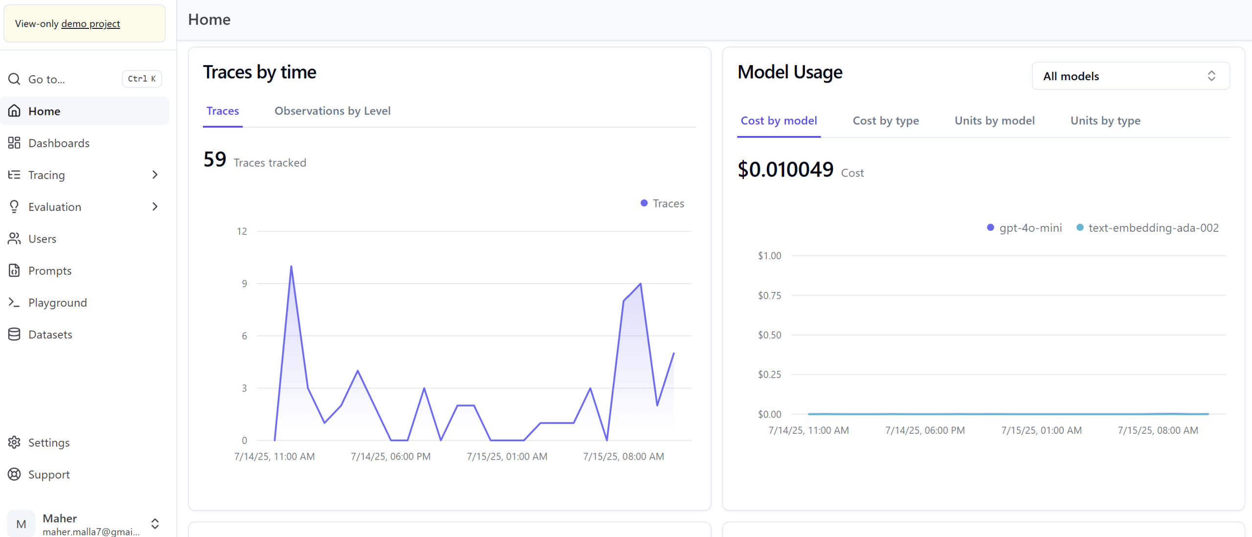The width and height of the screenshot is (1252, 537).
Task: Click the Playground terminal icon
Action: click(x=14, y=302)
